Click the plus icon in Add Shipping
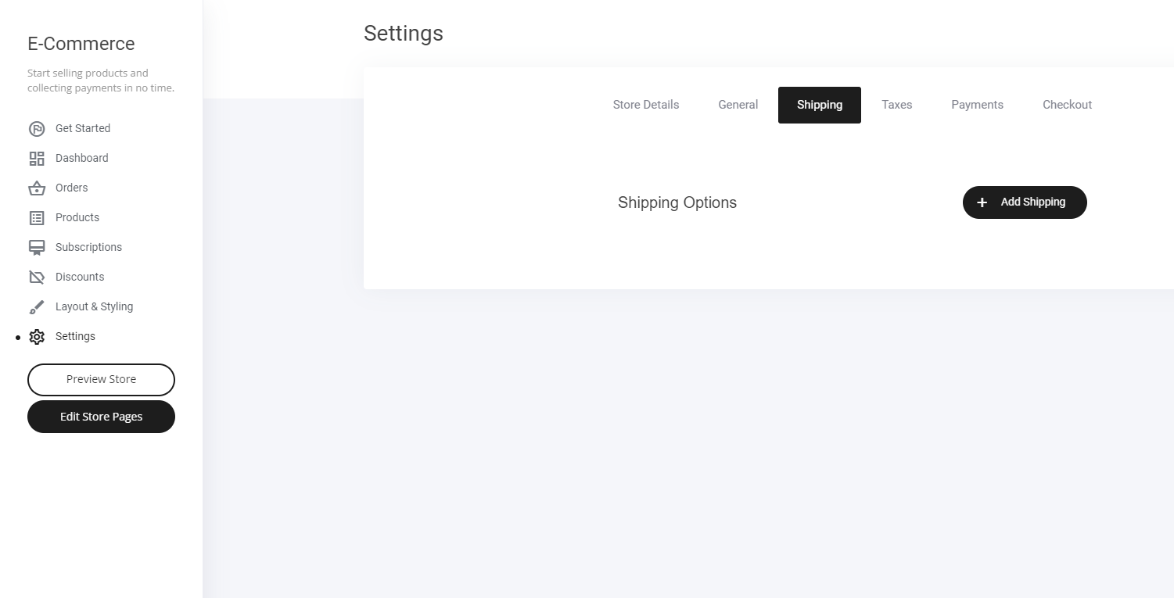The width and height of the screenshot is (1174, 598). pyautogui.click(x=982, y=202)
